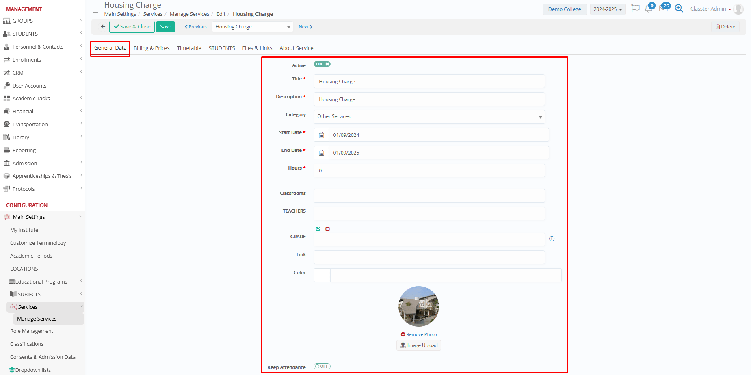Click the zoom magnifier icon in header

679,9
